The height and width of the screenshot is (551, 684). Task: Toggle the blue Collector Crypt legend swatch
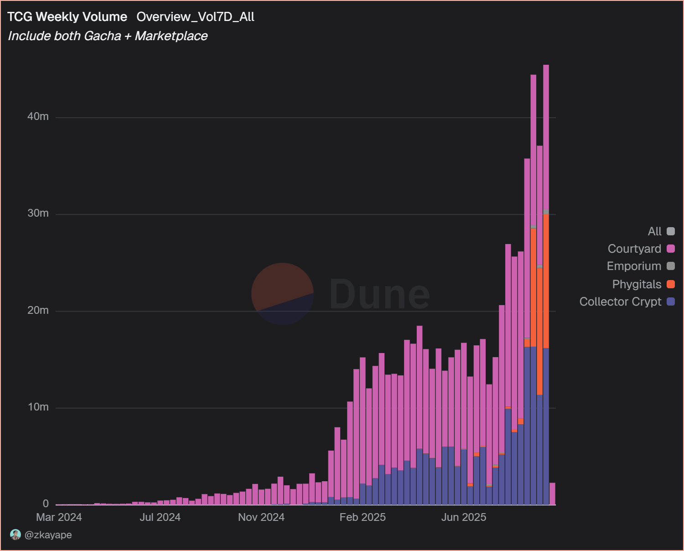(671, 301)
